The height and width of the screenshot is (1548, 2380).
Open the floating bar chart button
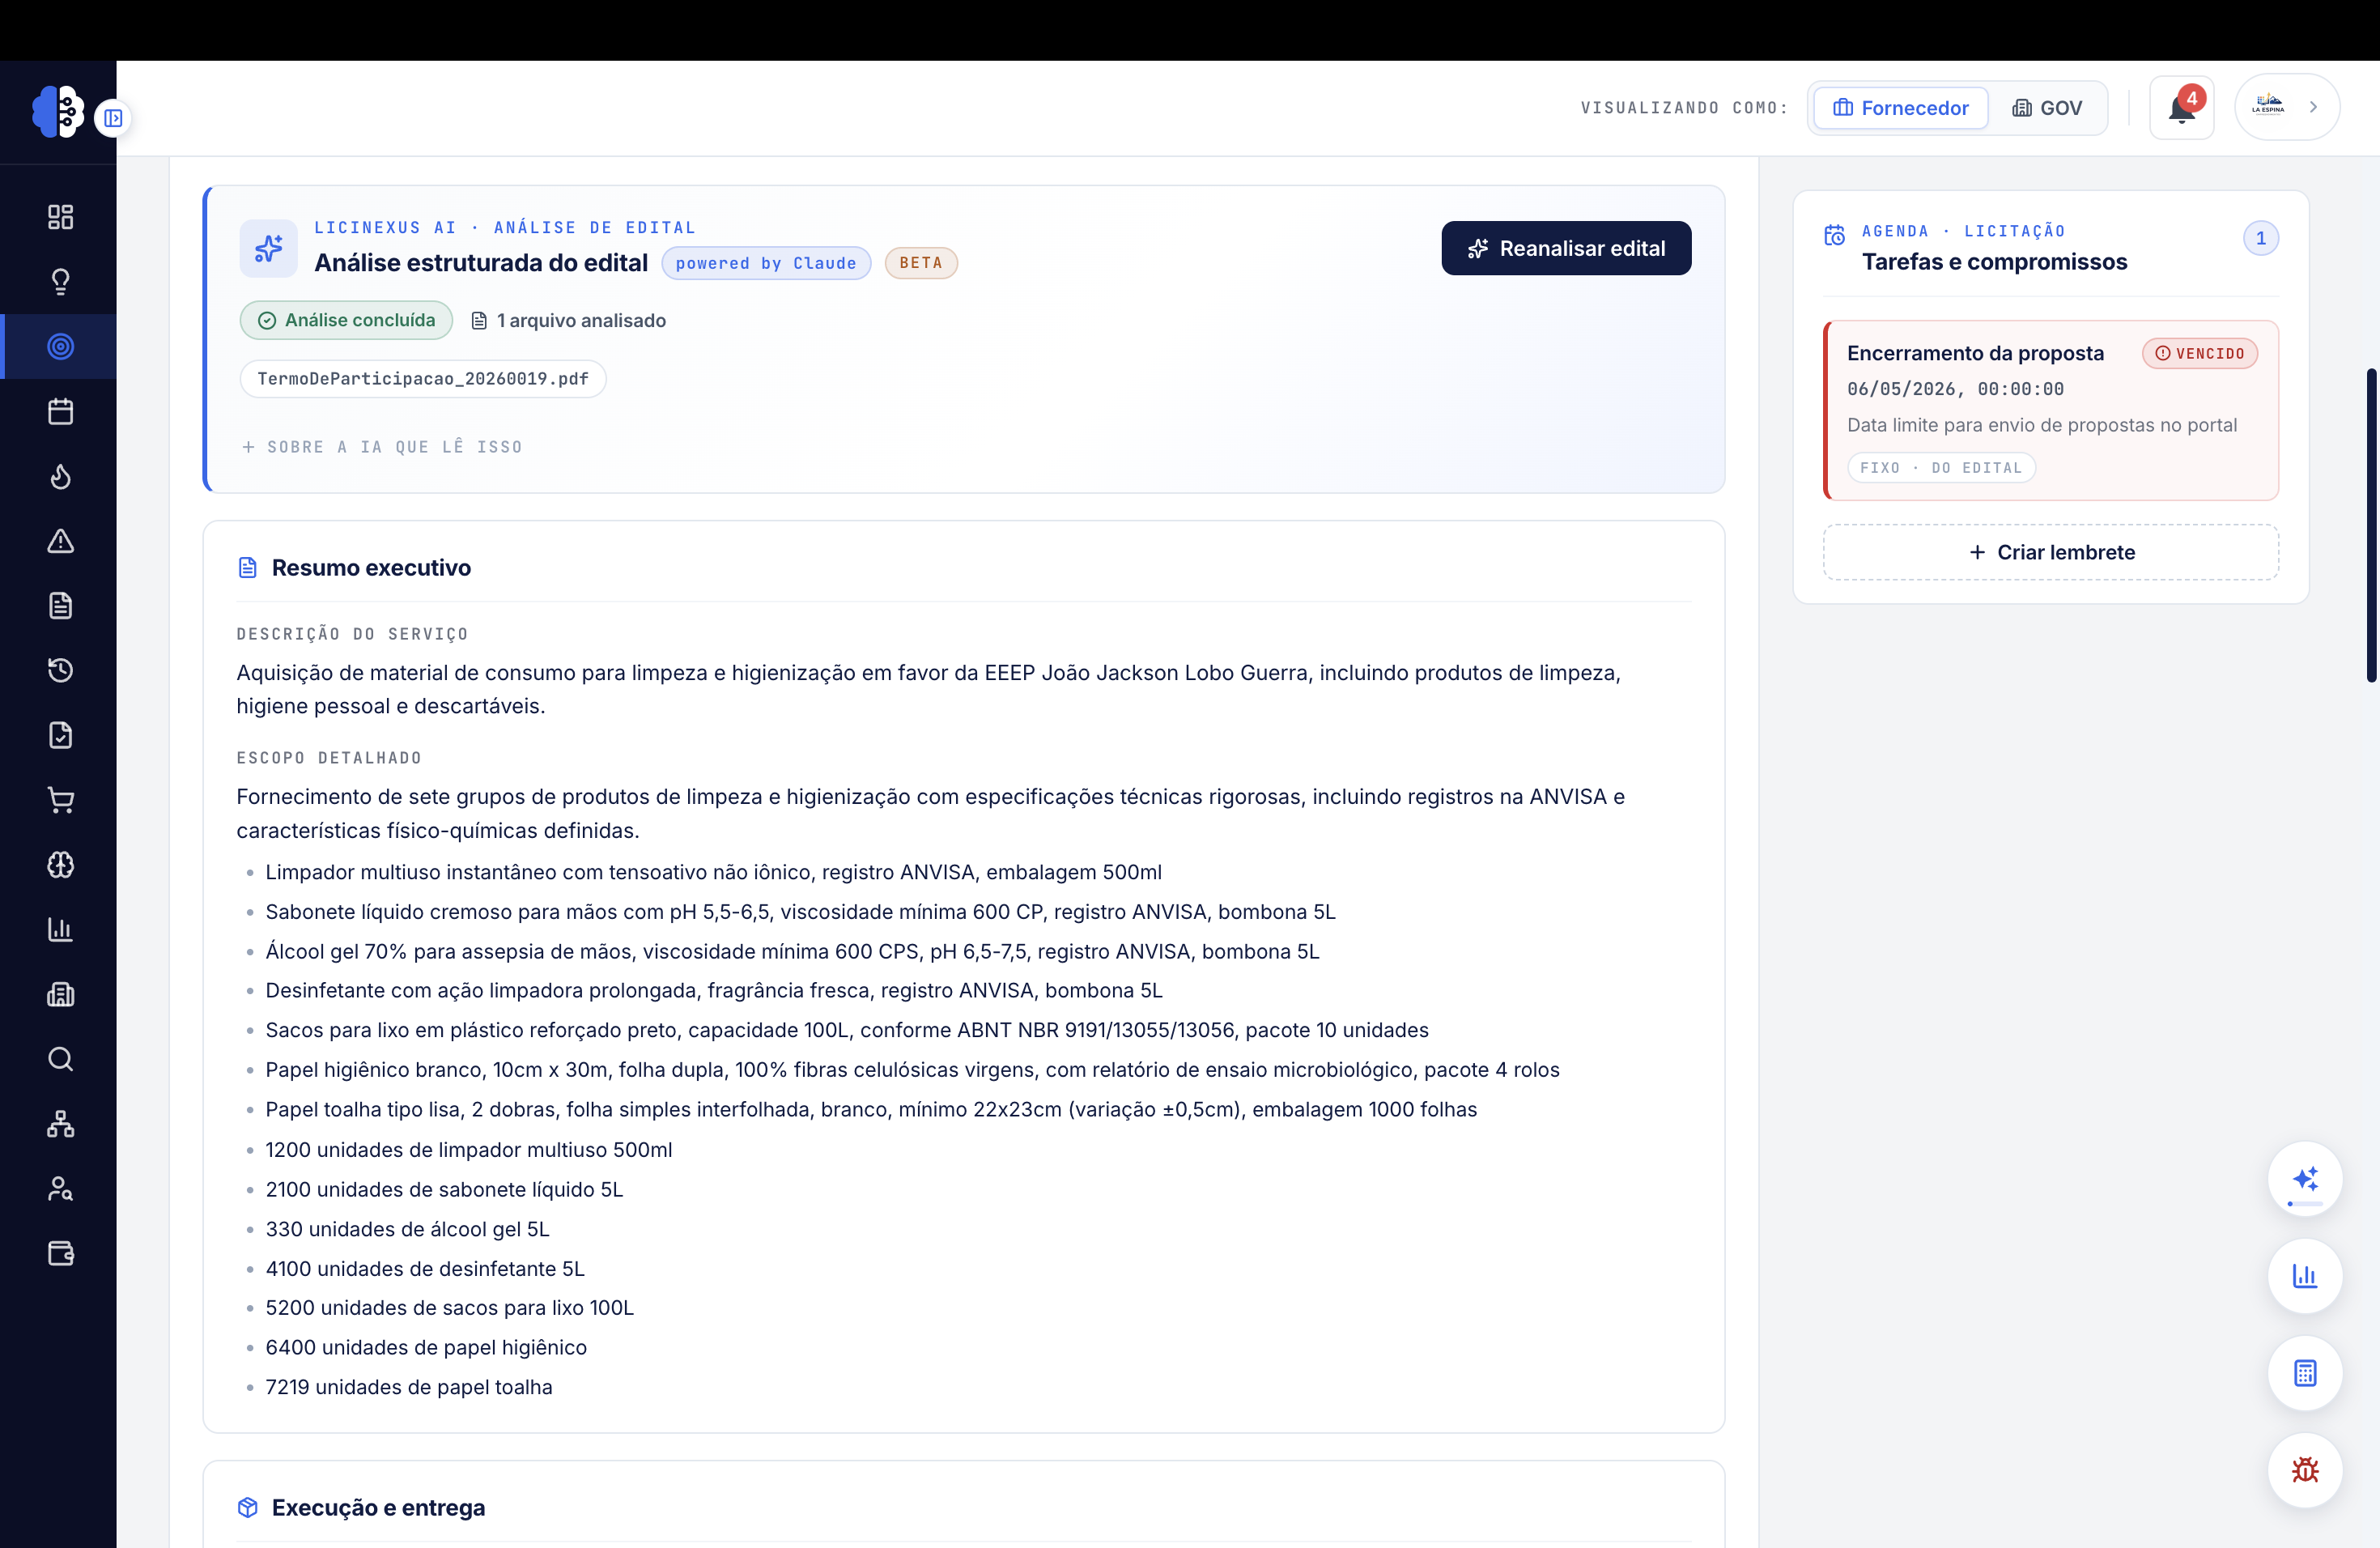[x=2305, y=1276]
